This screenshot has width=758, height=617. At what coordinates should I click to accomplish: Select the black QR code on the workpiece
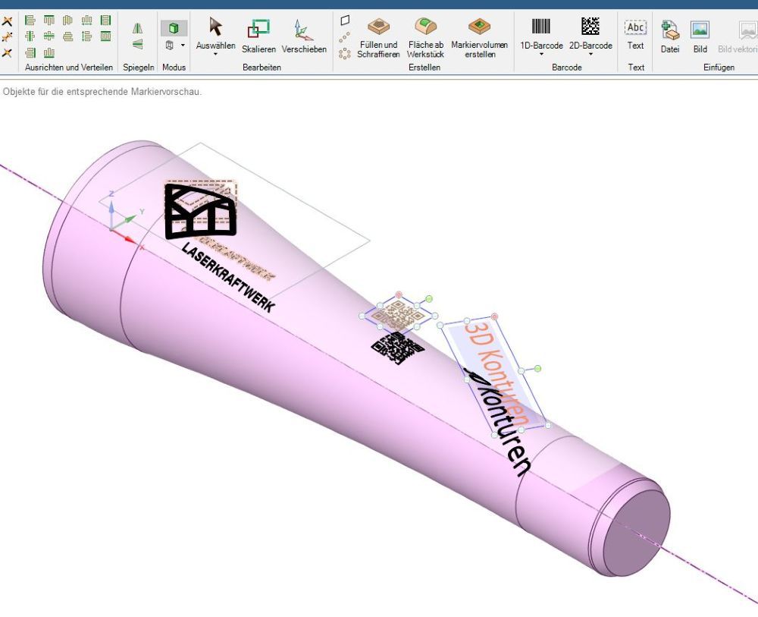[x=397, y=348]
